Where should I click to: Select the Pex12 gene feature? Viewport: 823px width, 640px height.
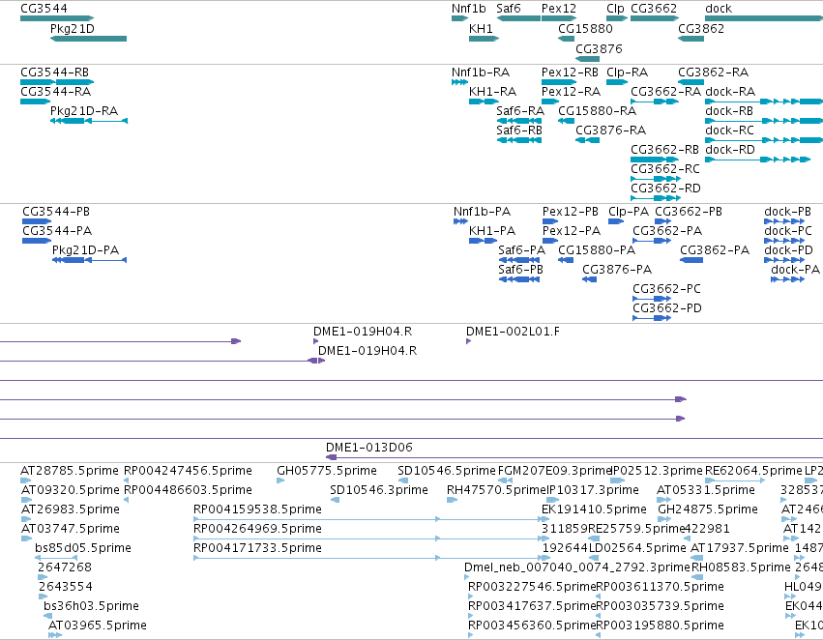coord(559,18)
